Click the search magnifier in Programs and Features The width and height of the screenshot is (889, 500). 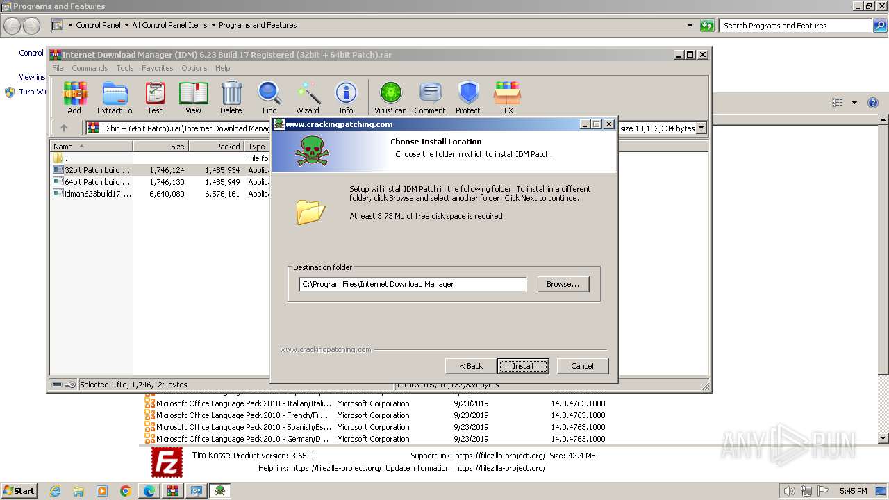(879, 26)
